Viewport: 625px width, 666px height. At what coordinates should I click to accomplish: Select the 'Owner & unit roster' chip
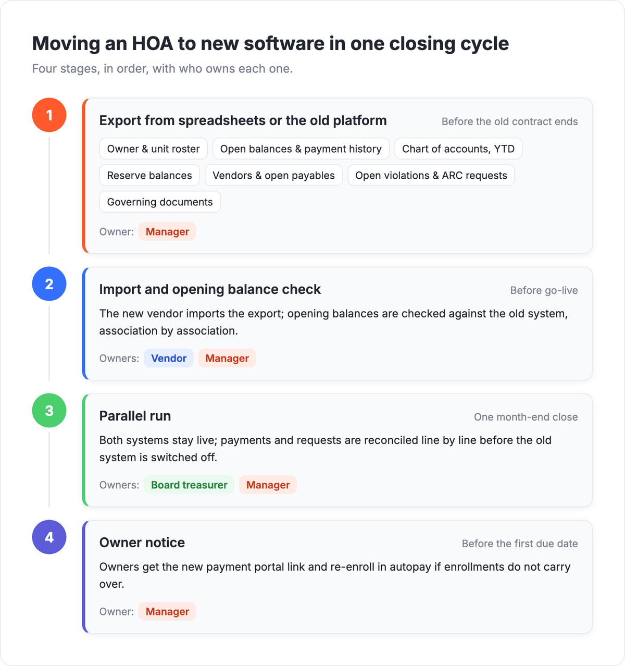pyautogui.click(x=153, y=149)
